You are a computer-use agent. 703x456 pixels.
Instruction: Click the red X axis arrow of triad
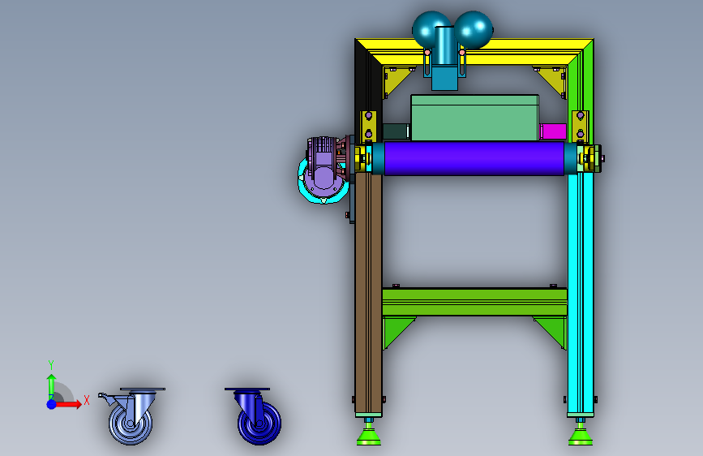pos(69,404)
